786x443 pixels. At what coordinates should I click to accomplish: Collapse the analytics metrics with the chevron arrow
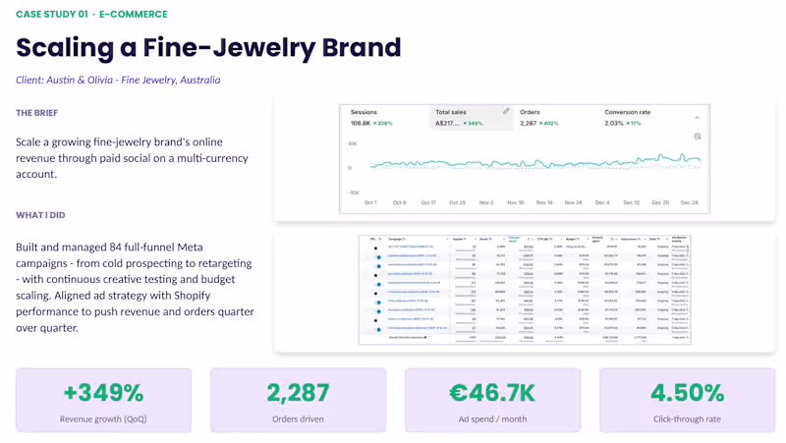point(697,118)
